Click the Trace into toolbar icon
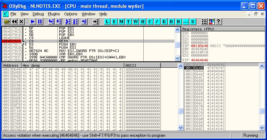This screenshot has width=267, height=140. tap(68, 21)
